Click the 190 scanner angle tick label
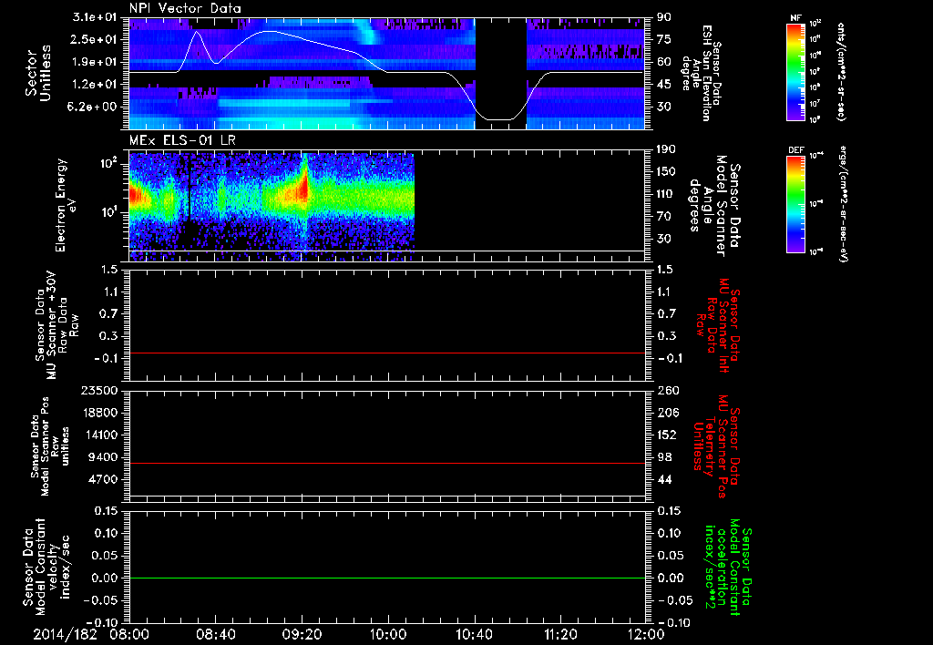933x645 pixels. click(666, 149)
